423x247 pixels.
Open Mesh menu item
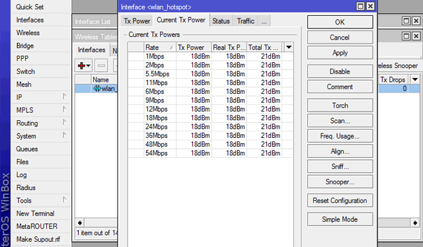tap(41, 85)
